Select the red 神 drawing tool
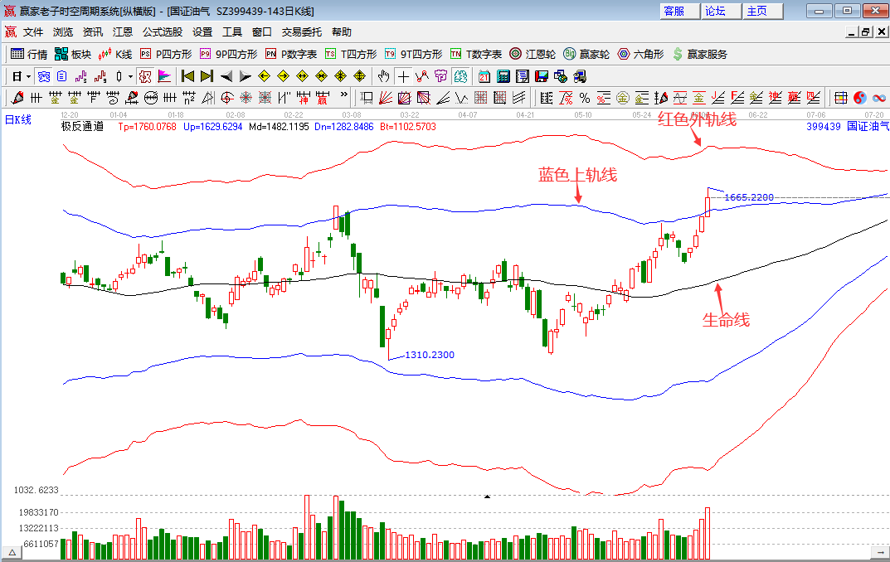The width and height of the screenshot is (890, 562). (x=303, y=98)
